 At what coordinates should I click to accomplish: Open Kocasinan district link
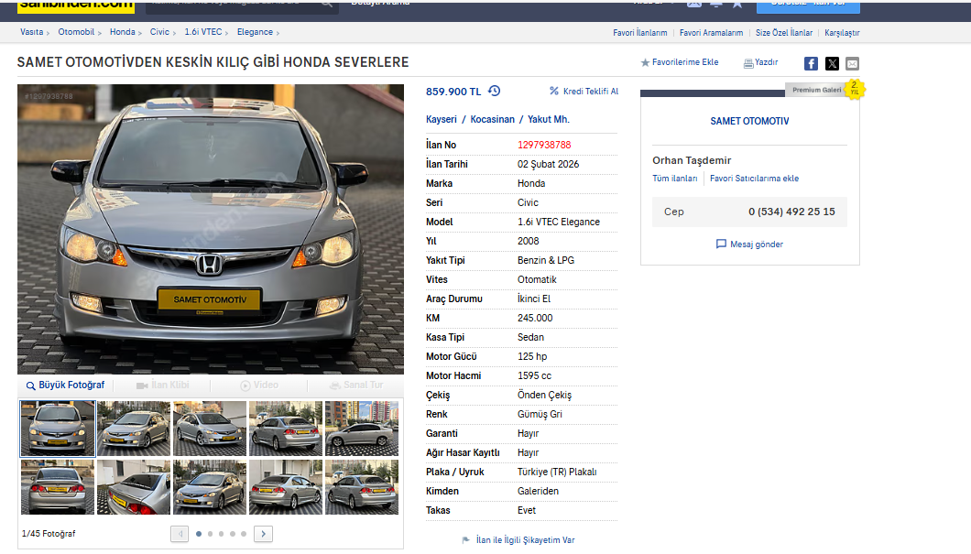492,119
